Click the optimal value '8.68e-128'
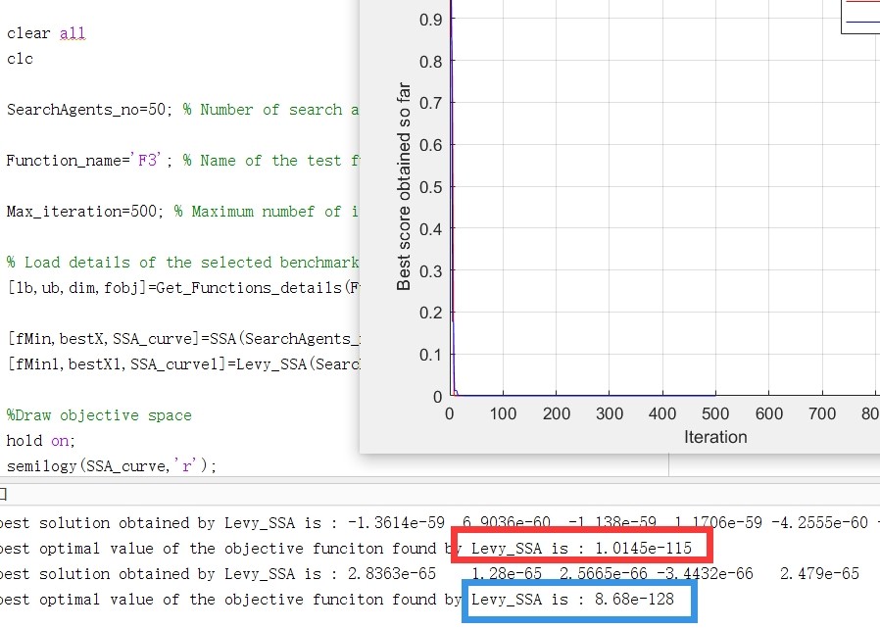Viewport: 880px width, 629px height. [x=634, y=600]
